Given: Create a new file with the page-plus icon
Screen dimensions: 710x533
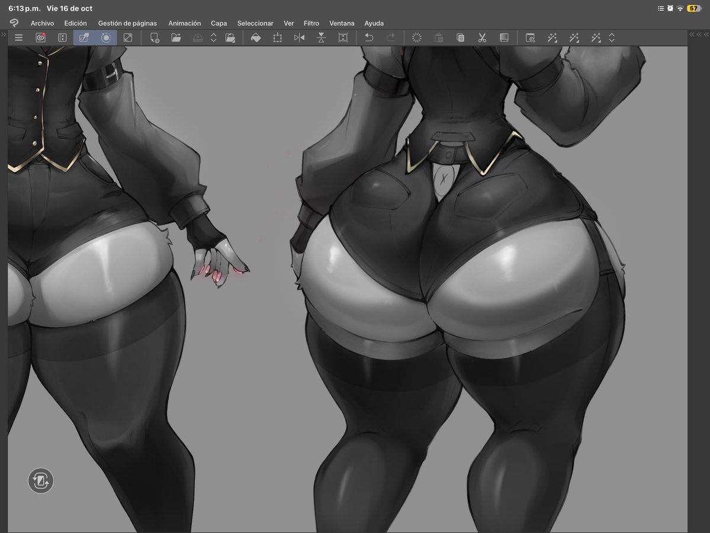Looking at the screenshot, I should tap(155, 37).
